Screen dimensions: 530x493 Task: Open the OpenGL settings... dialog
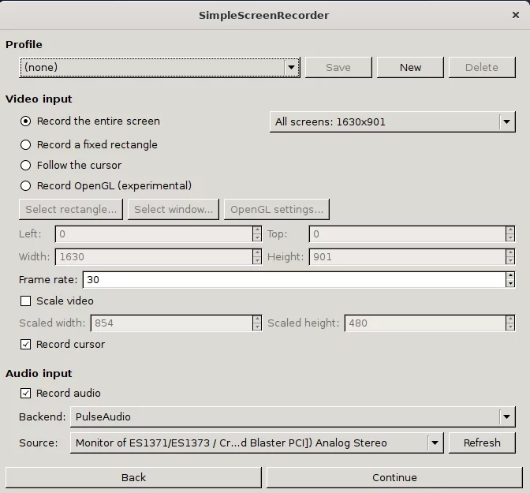point(277,209)
